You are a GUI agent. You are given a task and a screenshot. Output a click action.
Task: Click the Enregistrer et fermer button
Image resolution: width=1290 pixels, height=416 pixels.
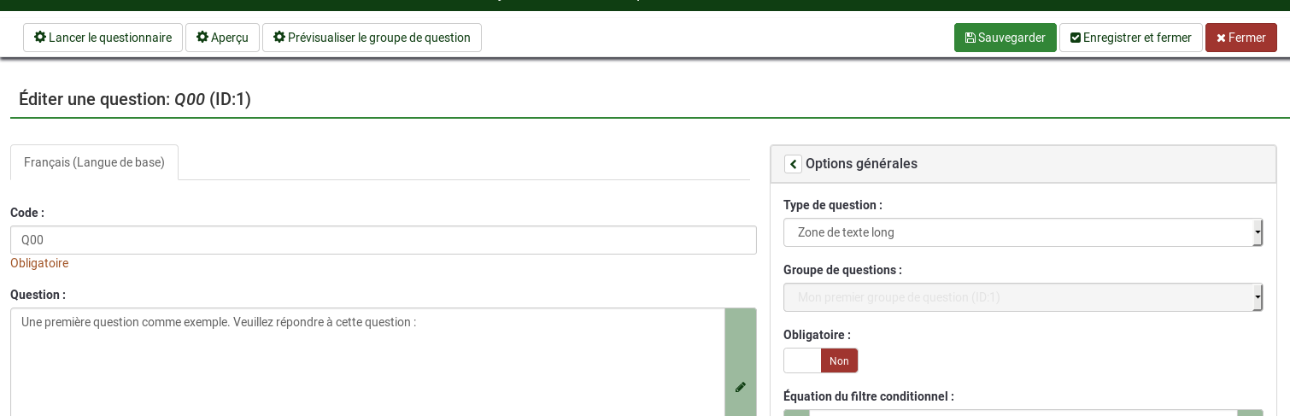click(1130, 38)
